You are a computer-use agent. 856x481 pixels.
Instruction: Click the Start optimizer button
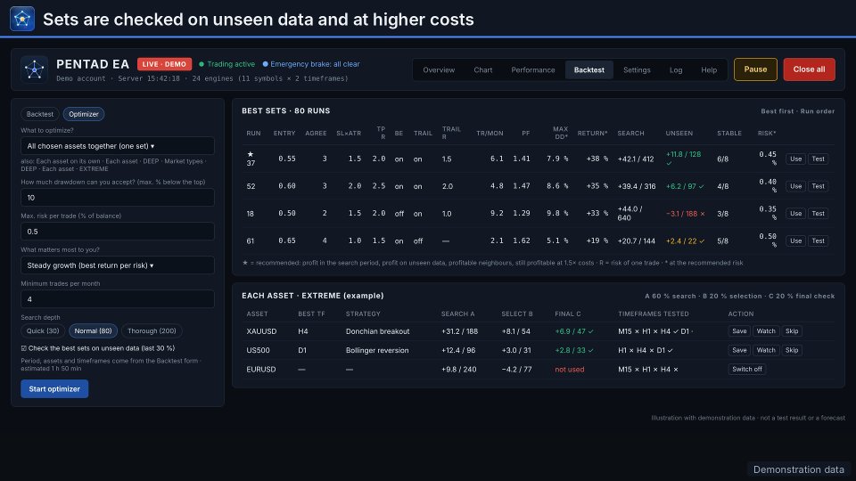point(54,389)
